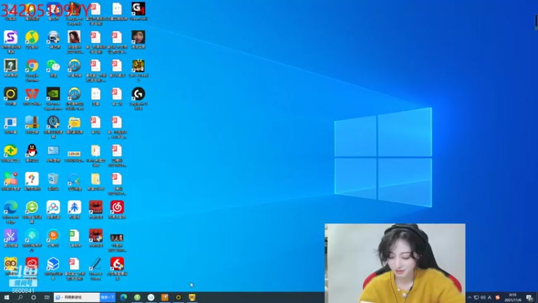Viewport: 538px width, 303px height.
Task: Open the volume control in the tray
Action: [483, 298]
